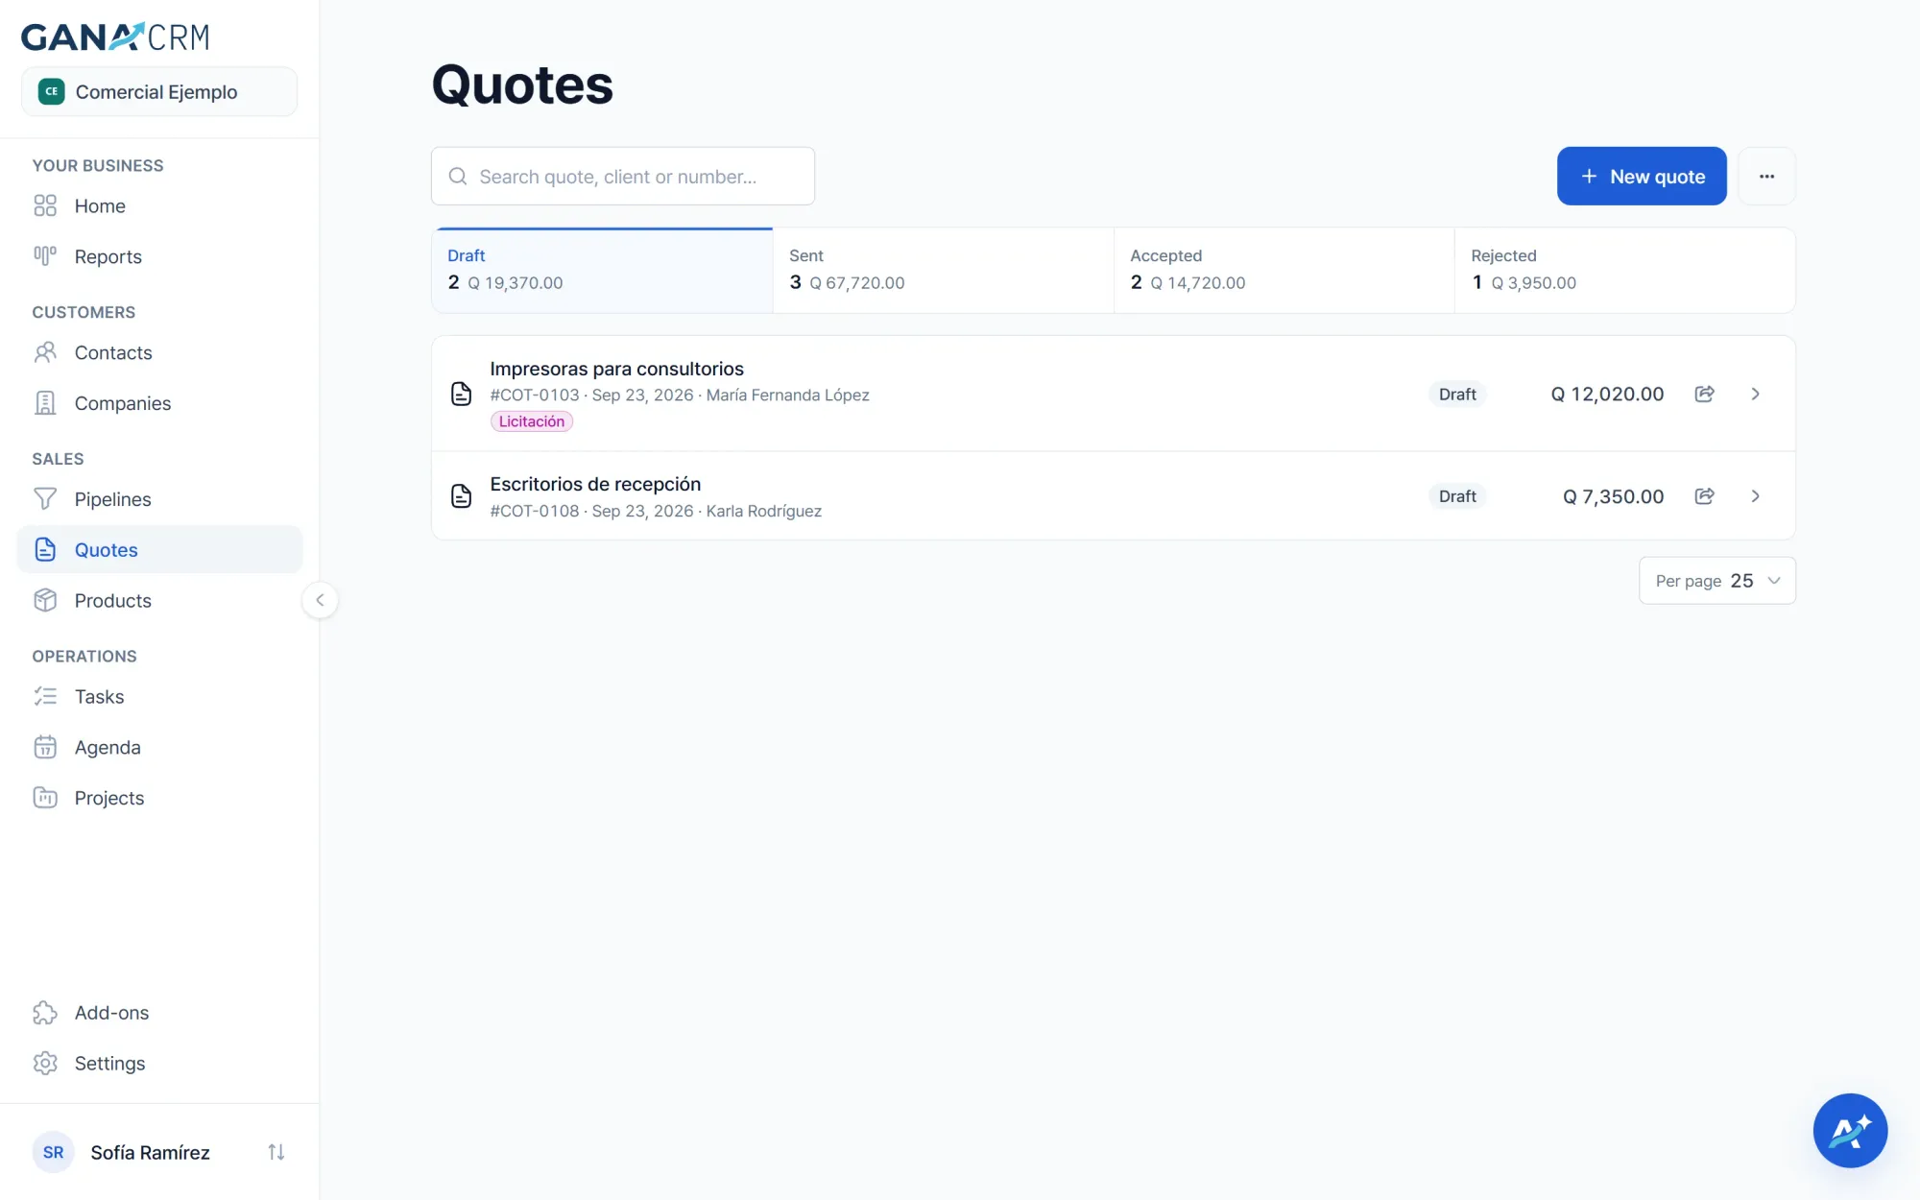Open the Per page 25 dropdown
1920x1200 pixels.
click(x=1717, y=581)
